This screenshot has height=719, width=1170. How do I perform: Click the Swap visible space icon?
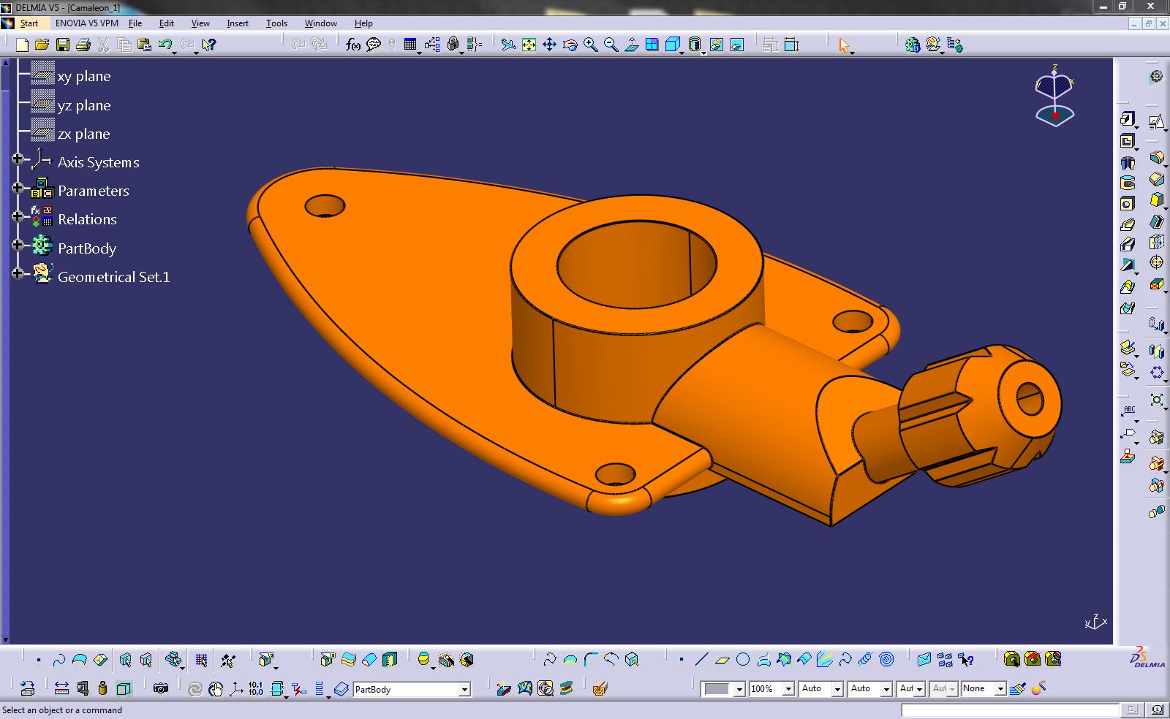737,45
